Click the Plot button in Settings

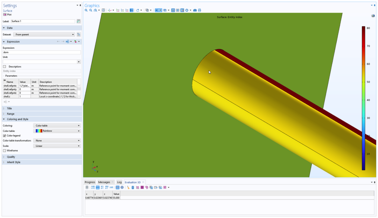pyautogui.click(x=7, y=14)
